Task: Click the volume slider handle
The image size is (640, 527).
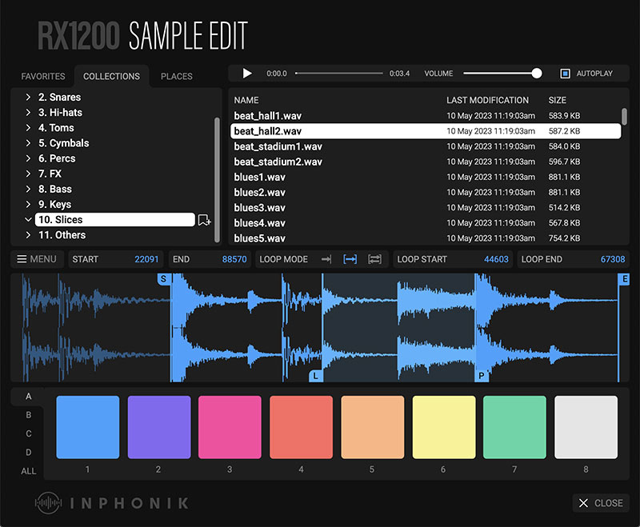Action: pos(537,74)
